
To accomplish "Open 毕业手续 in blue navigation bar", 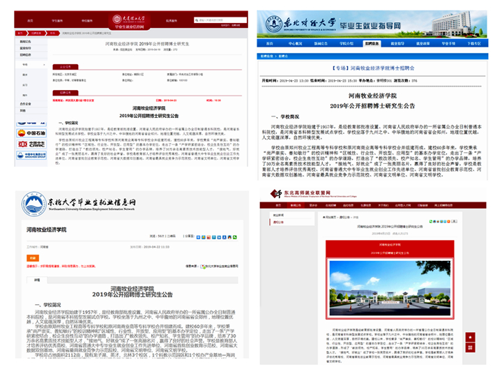I will tap(448, 43).
